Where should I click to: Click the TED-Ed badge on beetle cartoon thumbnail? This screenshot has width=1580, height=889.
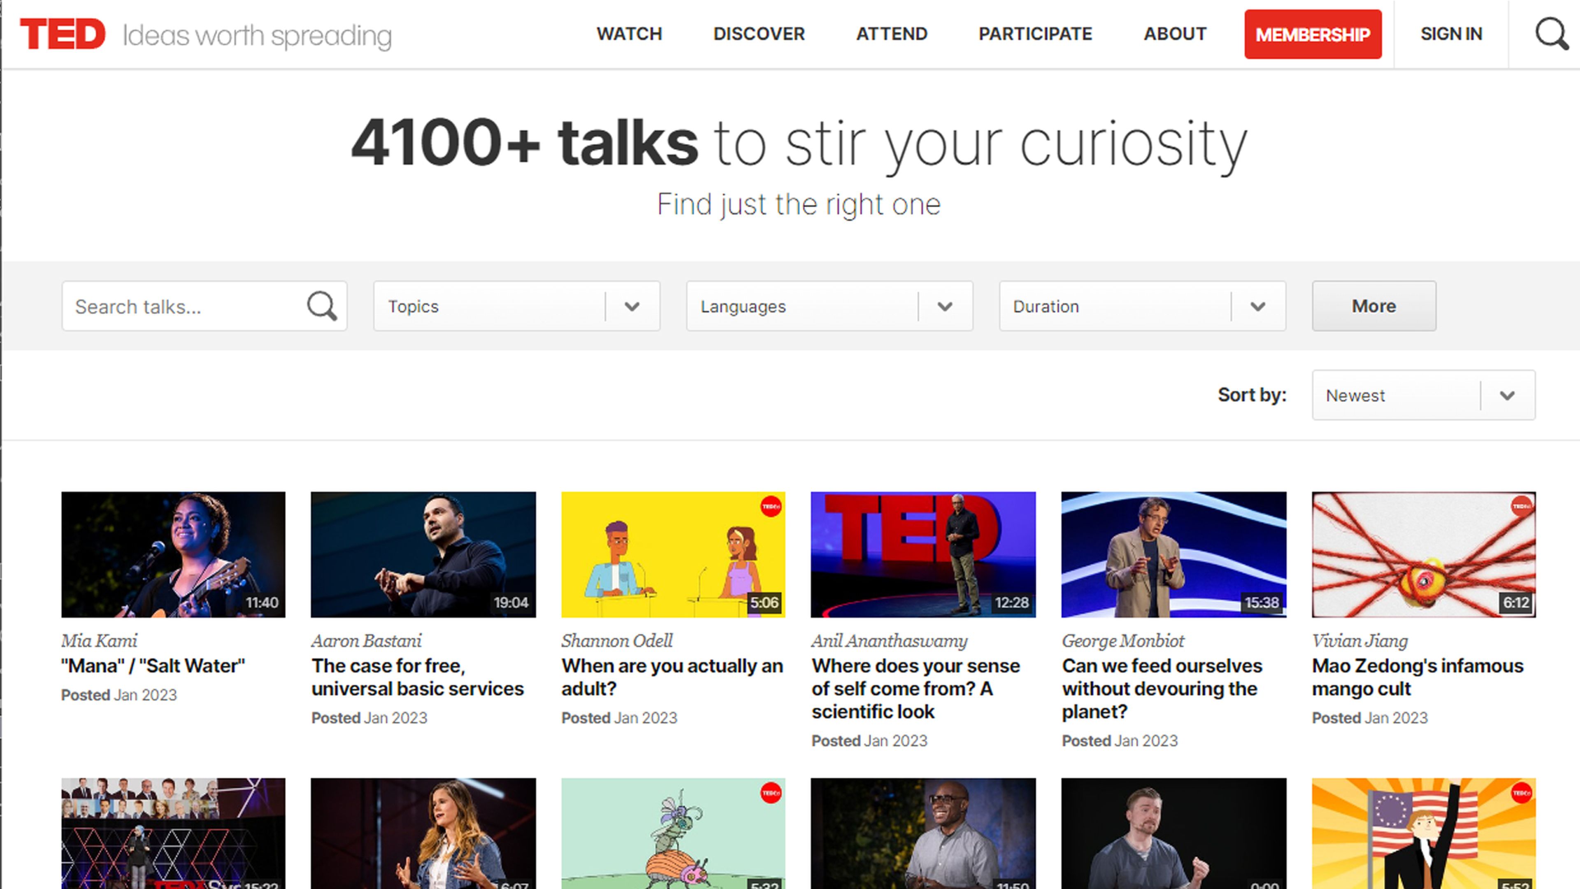point(770,793)
